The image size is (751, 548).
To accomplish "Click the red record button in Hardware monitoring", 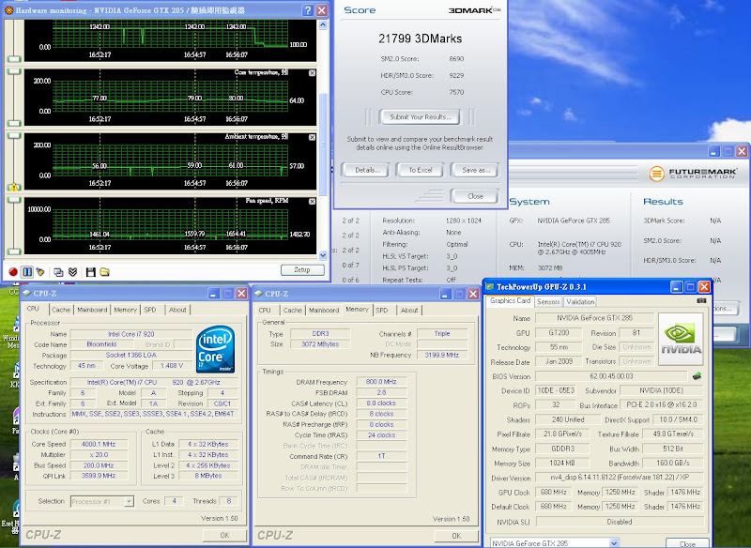I will click(13, 271).
